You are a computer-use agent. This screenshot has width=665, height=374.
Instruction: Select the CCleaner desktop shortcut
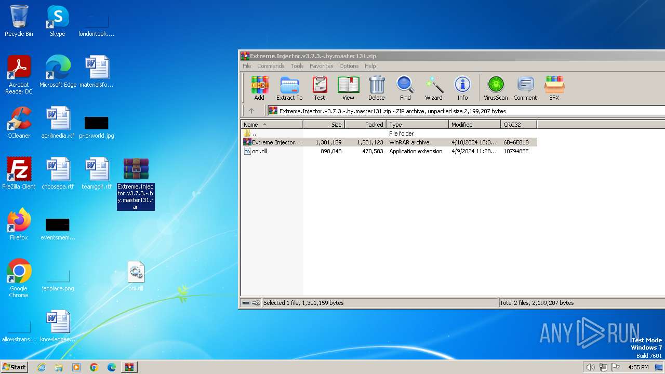tap(19, 123)
